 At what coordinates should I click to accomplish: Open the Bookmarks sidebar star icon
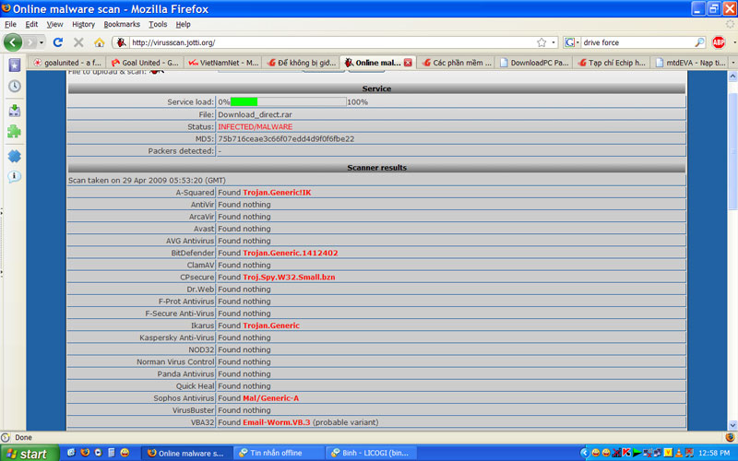[14, 65]
